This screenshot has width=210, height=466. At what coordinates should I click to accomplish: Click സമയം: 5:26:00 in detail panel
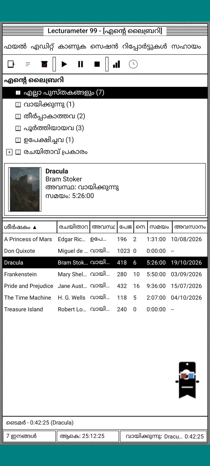70,196
